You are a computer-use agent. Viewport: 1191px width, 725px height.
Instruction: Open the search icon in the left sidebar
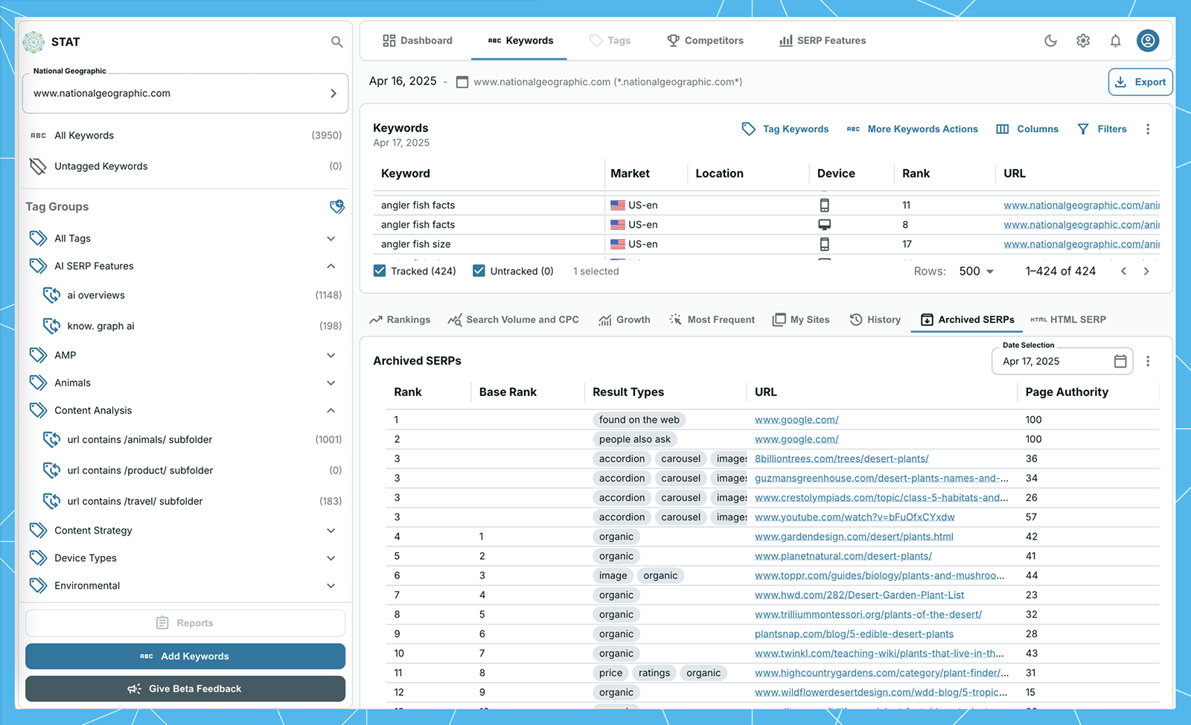pos(336,42)
